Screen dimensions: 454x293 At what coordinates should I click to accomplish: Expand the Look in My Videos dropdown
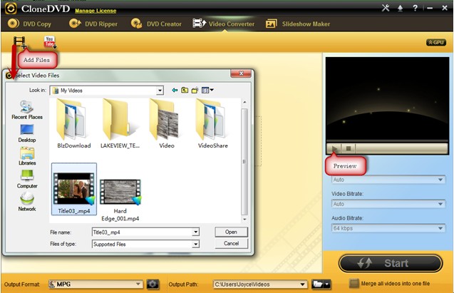pyautogui.click(x=160, y=91)
